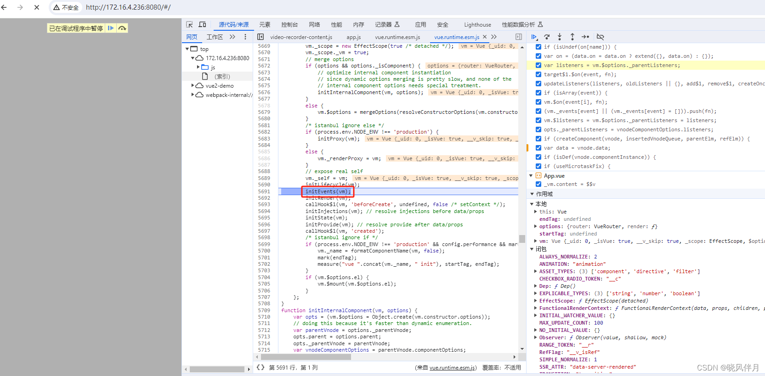Image resolution: width=765 pixels, height=376 pixels.
Task: Uncheck breakpoint '_vm.content = $$v'
Action: (538, 184)
